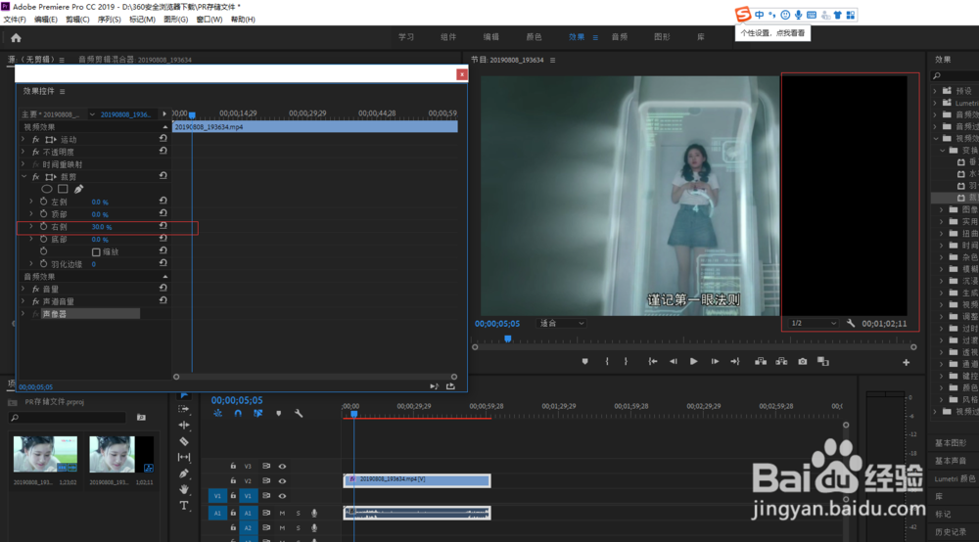Screen dimensions: 979x542
Task: Select the Pen tool in timeline toolbar
Action: point(184,474)
